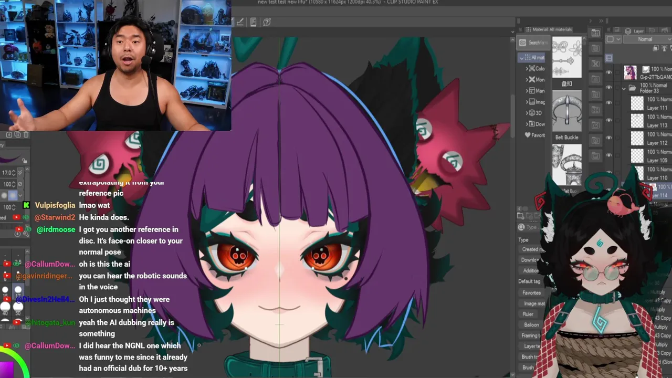
Task: Click the eighth material palette dock icon
Action: pos(595,141)
